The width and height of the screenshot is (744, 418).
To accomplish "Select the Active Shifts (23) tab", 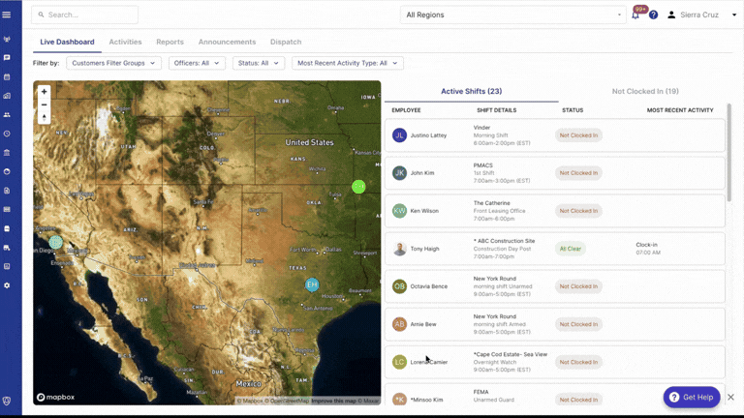I will tap(471, 91).
